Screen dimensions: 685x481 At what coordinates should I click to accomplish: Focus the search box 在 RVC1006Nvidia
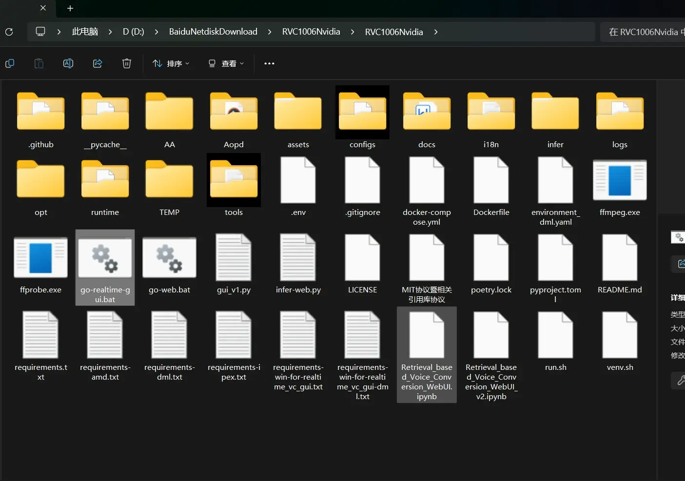click(x=643, y=32)
